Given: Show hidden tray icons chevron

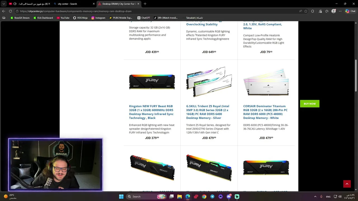Looking at the screenshot, I should point(315,197).
